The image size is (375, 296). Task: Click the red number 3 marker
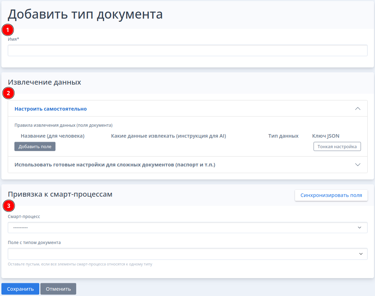(x=8, y=206)
